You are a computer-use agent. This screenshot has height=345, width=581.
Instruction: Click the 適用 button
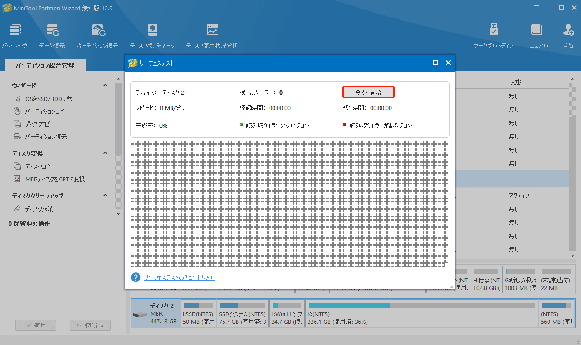[x=36, y=325]
